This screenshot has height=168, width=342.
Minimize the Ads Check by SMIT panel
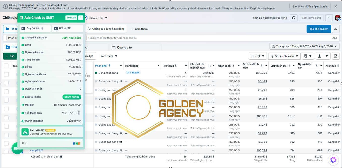81,18
